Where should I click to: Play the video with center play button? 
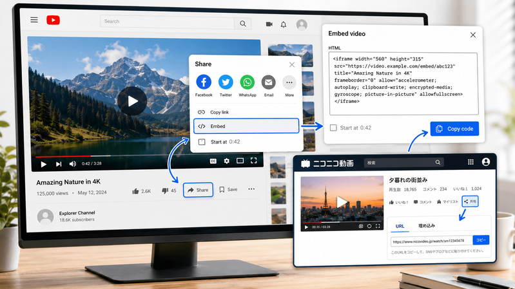[132, 101]
